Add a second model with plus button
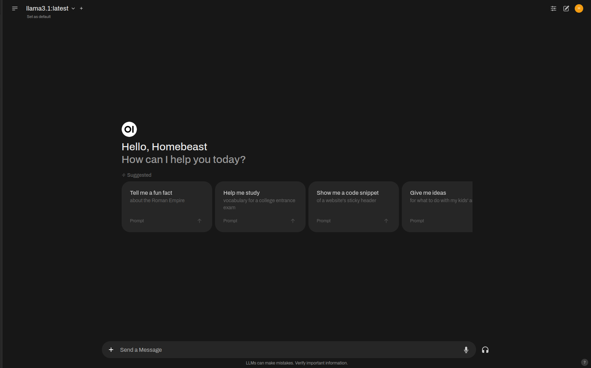Screen dimensions: 591x368 click(x=81, y=8)
